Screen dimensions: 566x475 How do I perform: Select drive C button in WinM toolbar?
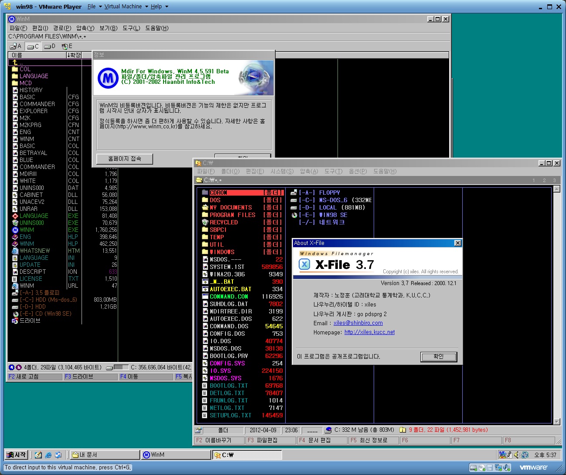33,46
